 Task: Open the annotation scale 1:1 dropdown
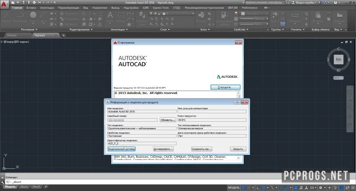pos(313,187)
